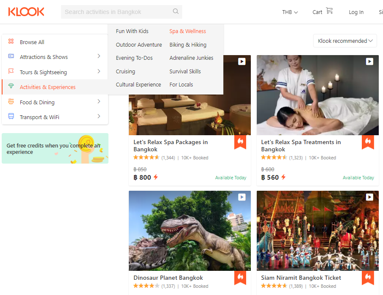This screenshot has width=383, height=295.
Task: Click flame badge on Siam Niramit card
Action: point(368,278)
